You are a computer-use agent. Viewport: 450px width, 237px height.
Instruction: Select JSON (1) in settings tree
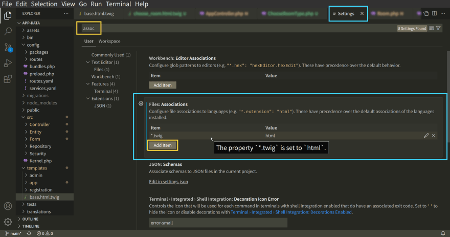coord(103,106)
